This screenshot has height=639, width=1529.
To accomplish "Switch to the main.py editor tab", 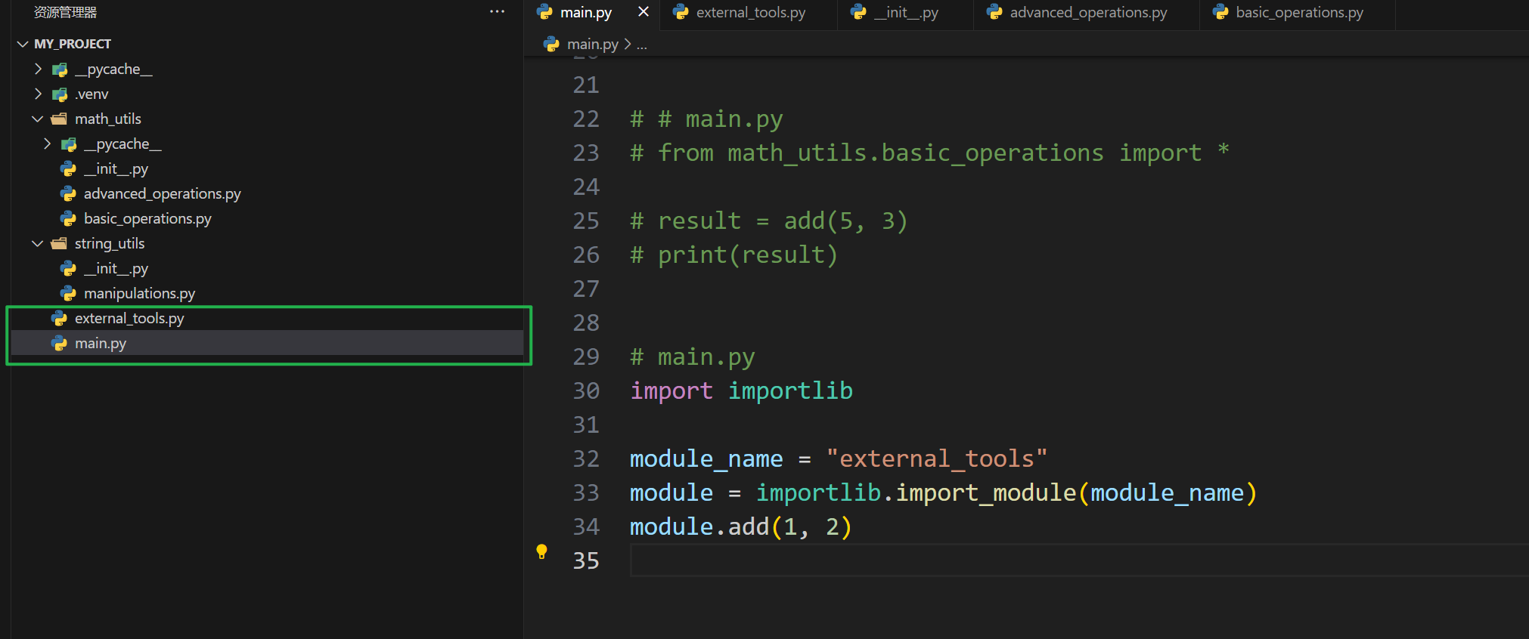I will click(x=585, y=13).
